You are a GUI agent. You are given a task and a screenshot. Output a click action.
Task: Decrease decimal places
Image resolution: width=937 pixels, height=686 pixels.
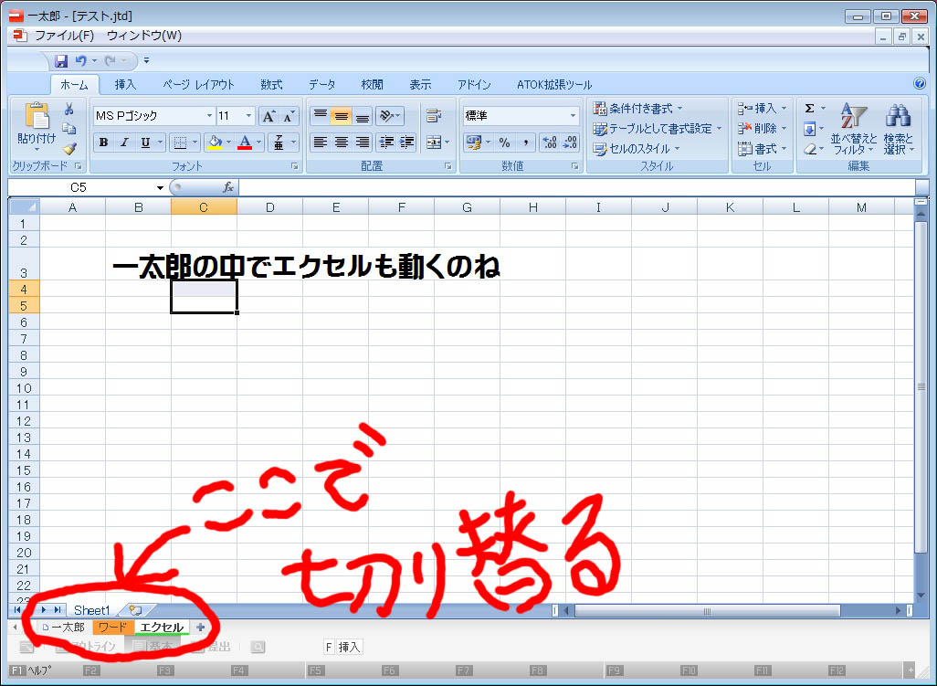click(x=570, y=142)
